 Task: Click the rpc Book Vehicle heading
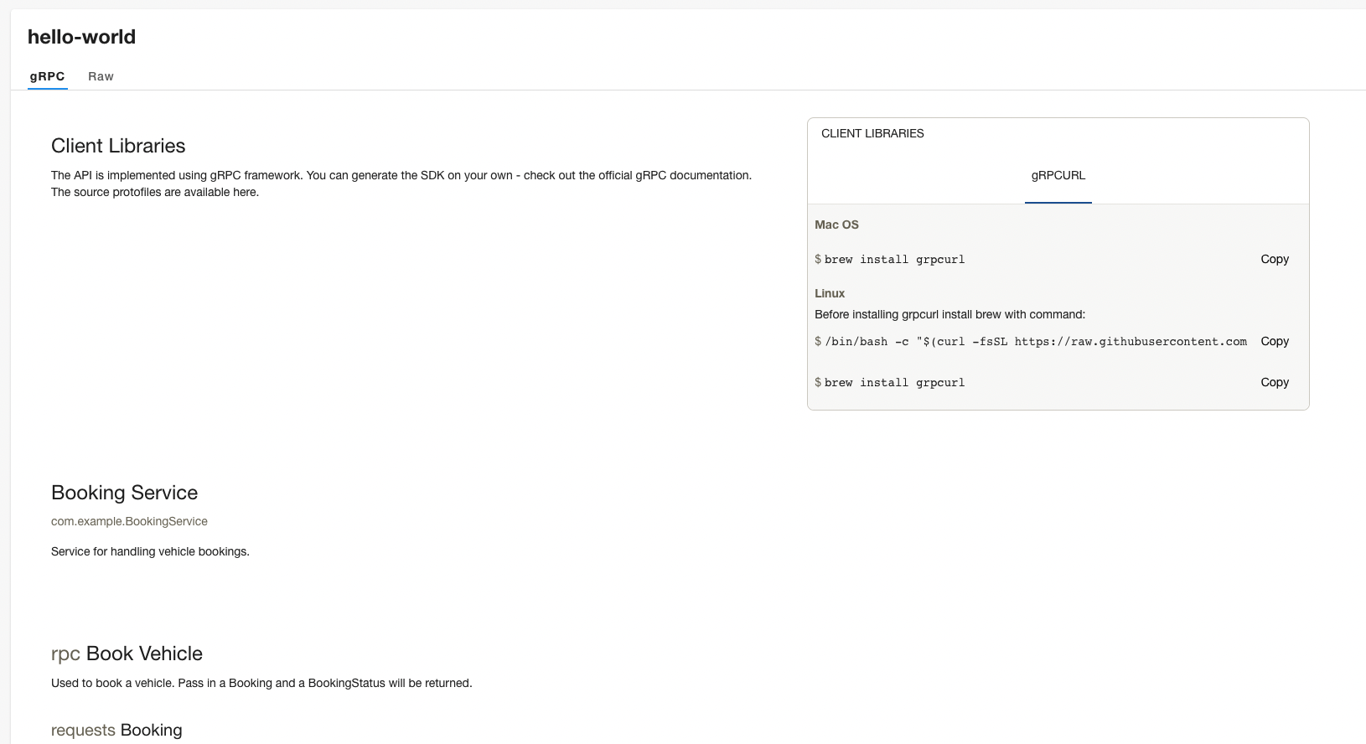pyautogui.click(x=127, y=654)
